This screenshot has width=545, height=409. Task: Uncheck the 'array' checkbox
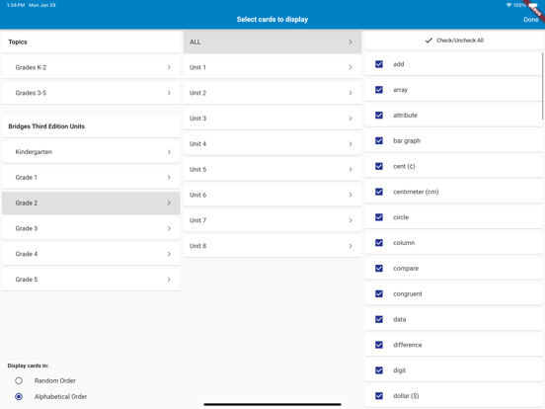379,90
